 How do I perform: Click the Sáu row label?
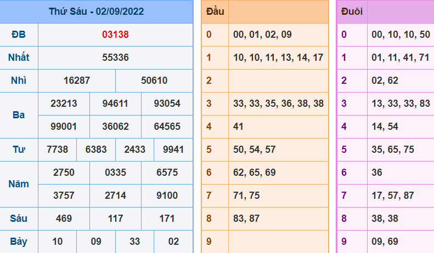click(x=19, y=219)
